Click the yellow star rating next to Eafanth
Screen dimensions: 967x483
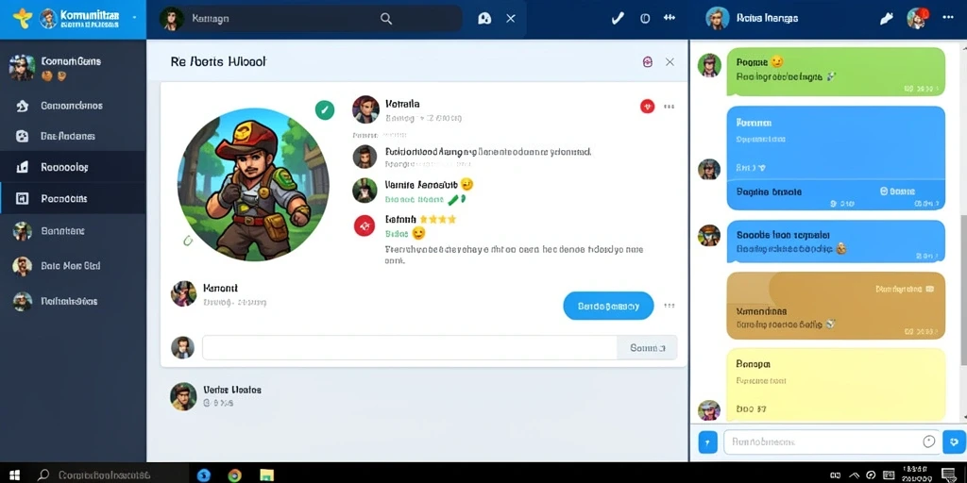tap(438, 219)
